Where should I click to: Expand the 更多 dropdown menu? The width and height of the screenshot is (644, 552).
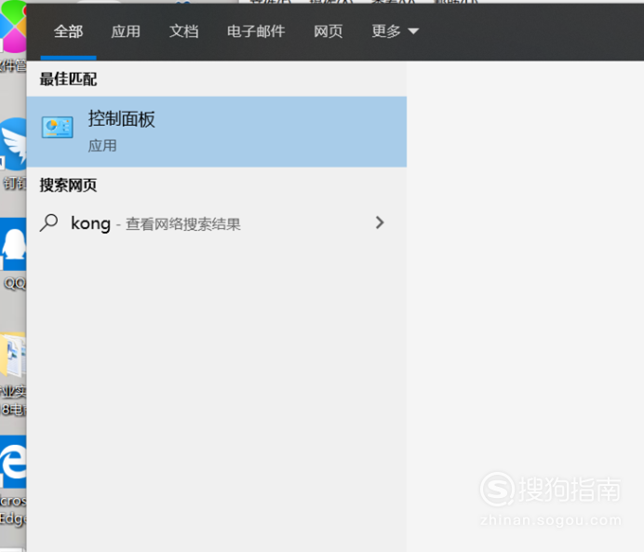point(395,32)
